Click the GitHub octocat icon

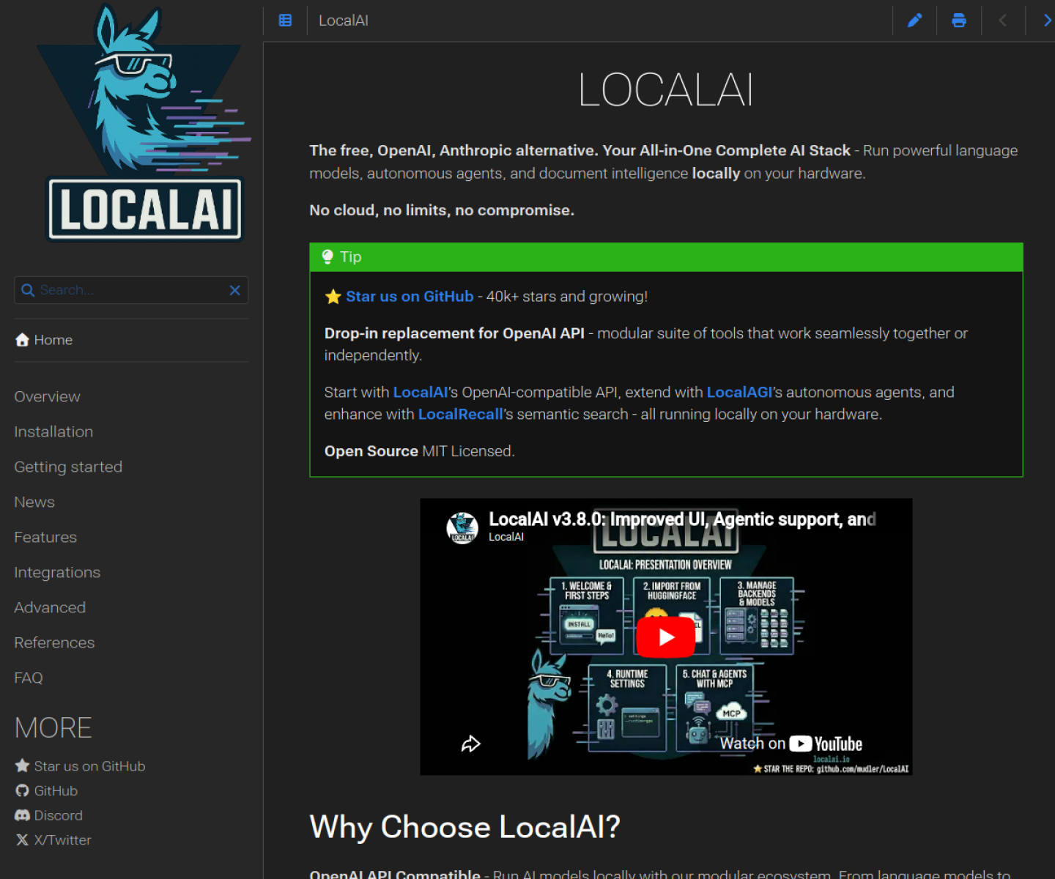[22, 790]
